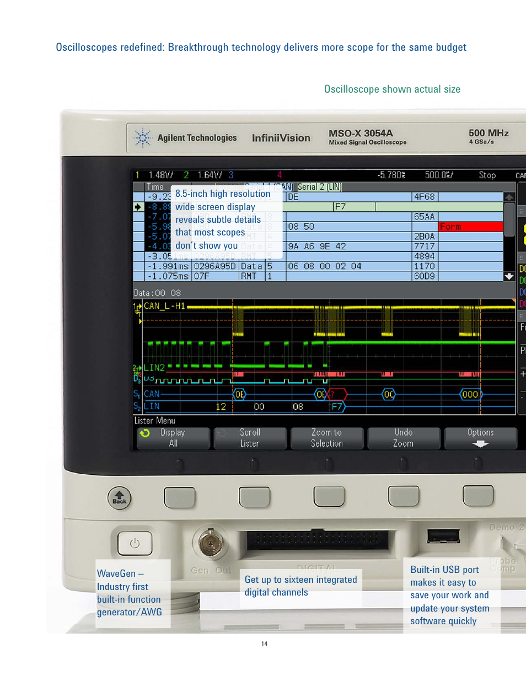Click the Data:00 08 readout line
Image resolution: width=526 pixels, height=681 pixels.
[158, 293]
